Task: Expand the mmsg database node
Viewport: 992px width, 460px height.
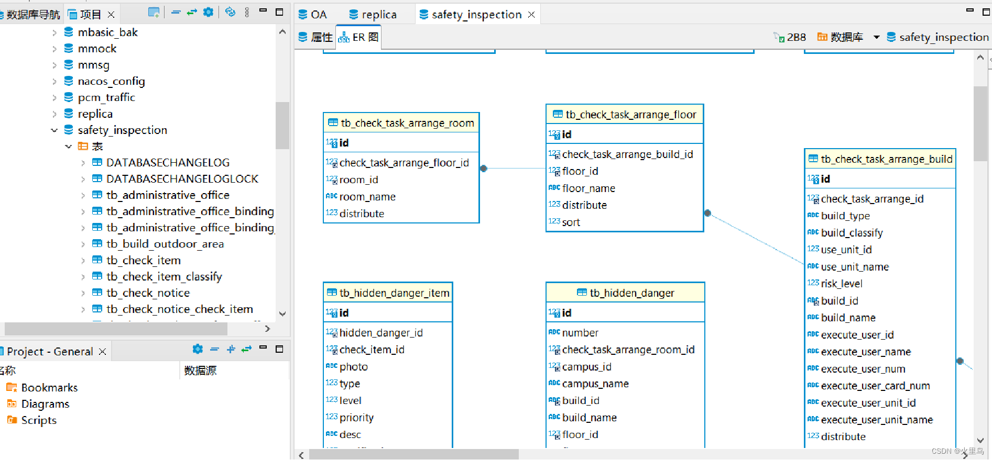Action: (54, 65)
